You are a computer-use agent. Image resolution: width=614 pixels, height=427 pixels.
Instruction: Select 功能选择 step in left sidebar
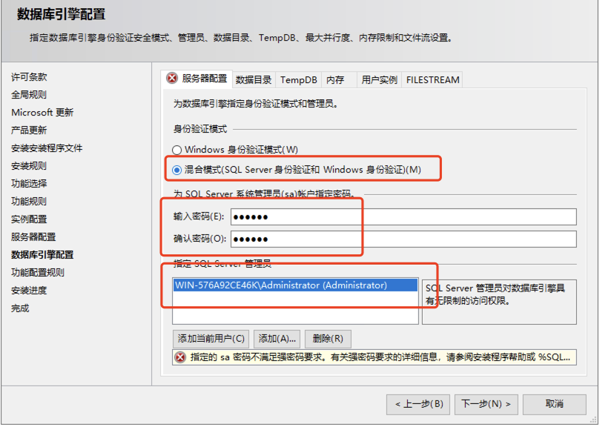click(29, 183)
